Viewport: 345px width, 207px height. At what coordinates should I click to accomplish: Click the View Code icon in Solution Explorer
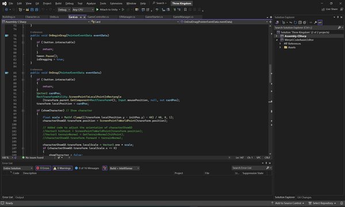pyautogui.click(x=311, y=22)
